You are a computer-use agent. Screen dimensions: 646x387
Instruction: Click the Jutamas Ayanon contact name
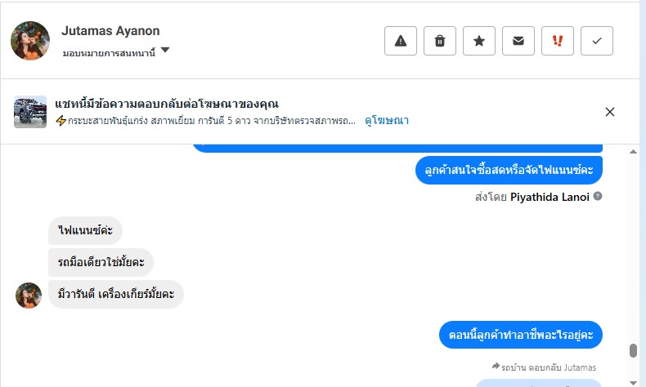click(110, 31)
